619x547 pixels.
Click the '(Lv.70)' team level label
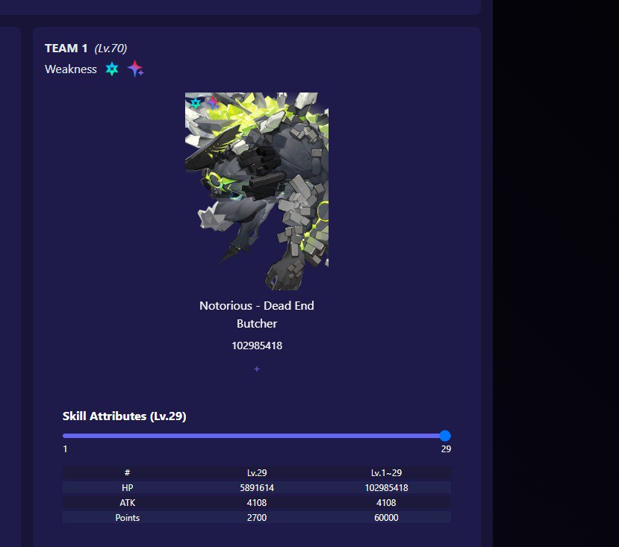111,49
